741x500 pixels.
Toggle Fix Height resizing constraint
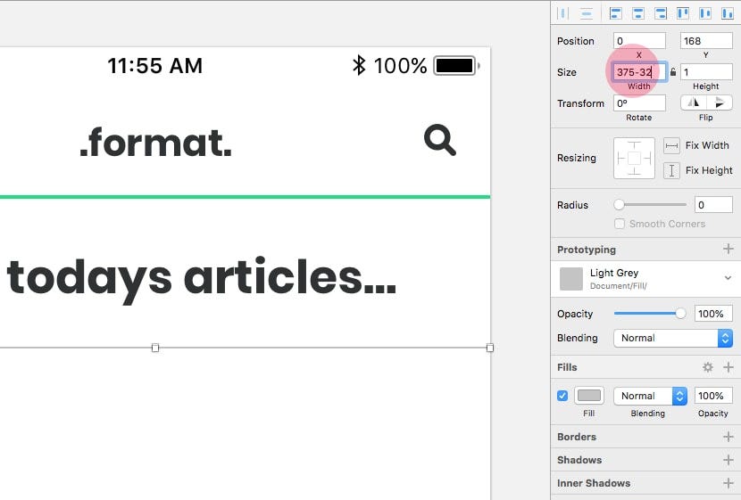(x=671, y=170)
